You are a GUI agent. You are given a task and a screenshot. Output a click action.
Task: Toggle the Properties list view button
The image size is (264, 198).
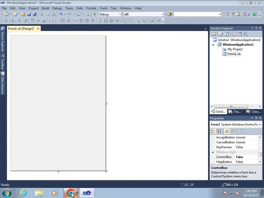click(x=227, y=131)
